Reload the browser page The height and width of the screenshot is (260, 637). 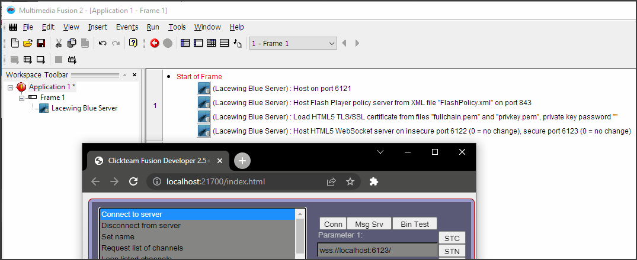coord(133,182)
